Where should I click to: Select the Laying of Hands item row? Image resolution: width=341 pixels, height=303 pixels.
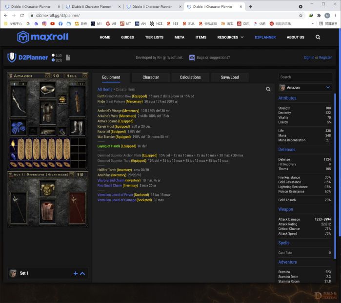click(122, 146)
